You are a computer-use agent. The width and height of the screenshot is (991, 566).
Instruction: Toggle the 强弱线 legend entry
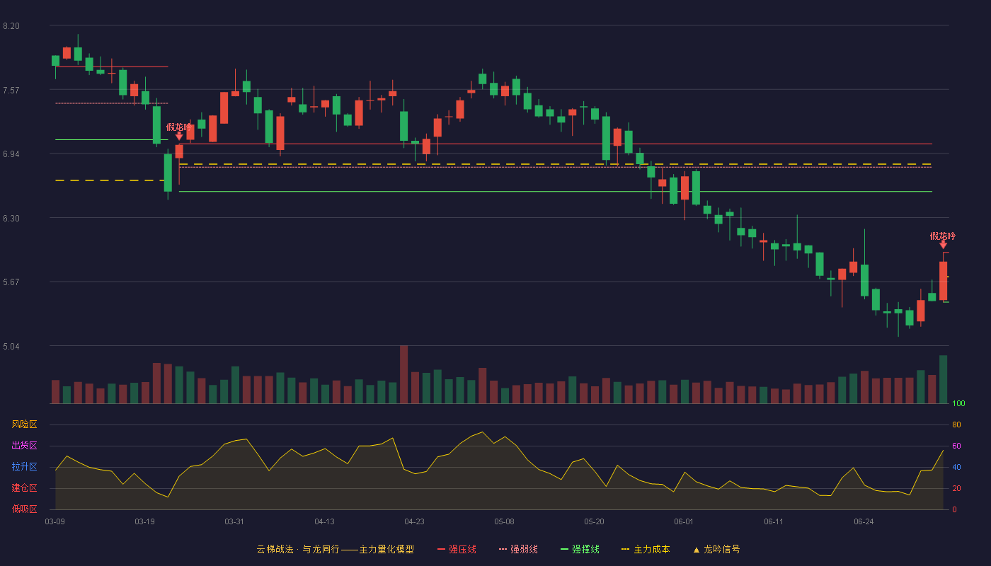[x=518, y=549]
